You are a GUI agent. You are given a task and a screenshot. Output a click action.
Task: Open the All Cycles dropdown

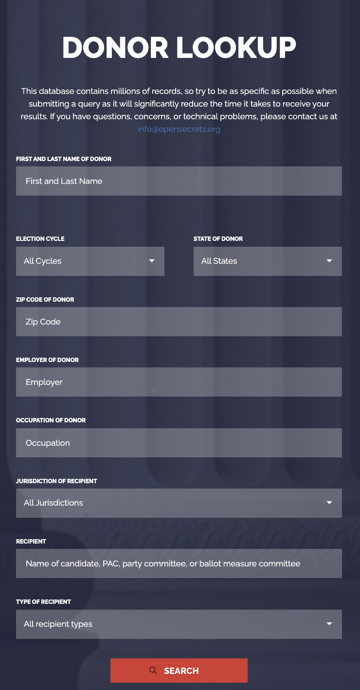point(90,261)
